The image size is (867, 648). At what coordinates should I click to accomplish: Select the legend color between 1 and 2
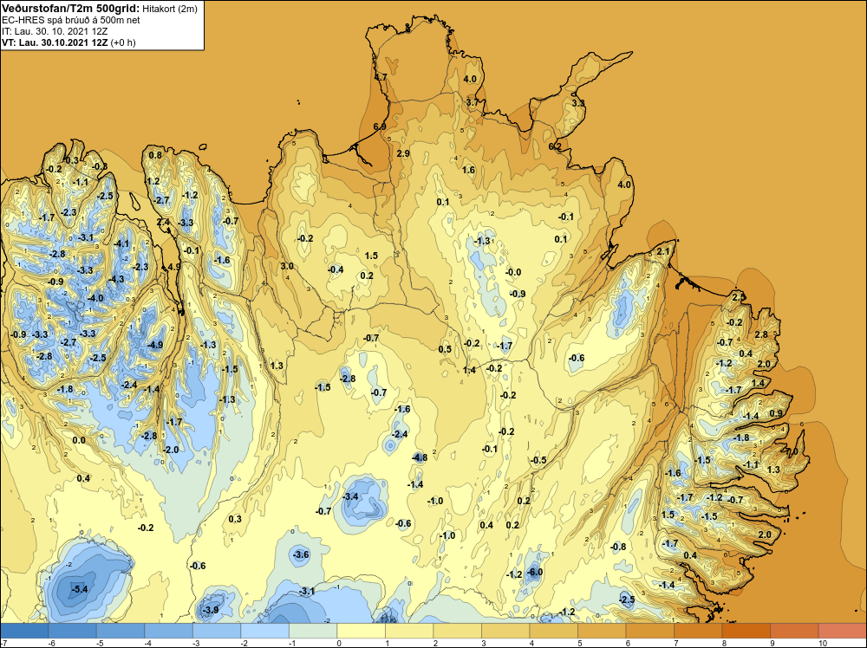pos(409,631)
